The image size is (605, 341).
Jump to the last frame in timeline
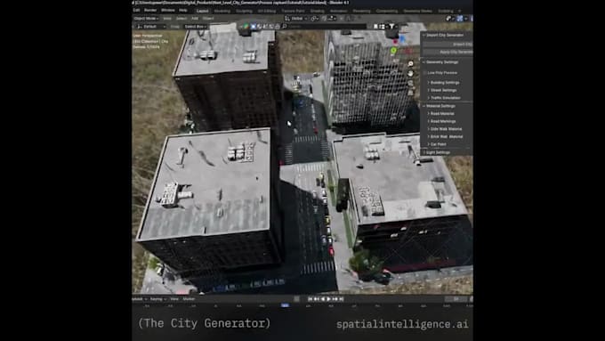pos(341,299)
